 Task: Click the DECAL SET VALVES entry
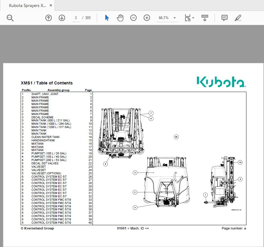[x=45, y=163]
